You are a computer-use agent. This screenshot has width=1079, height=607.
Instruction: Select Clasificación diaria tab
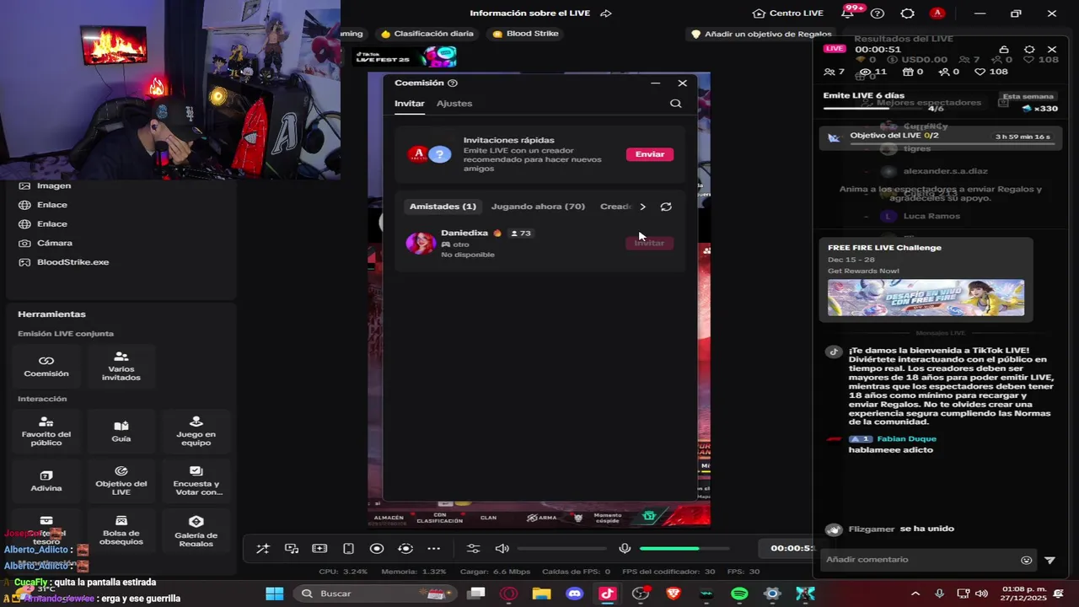pos(427,34)
